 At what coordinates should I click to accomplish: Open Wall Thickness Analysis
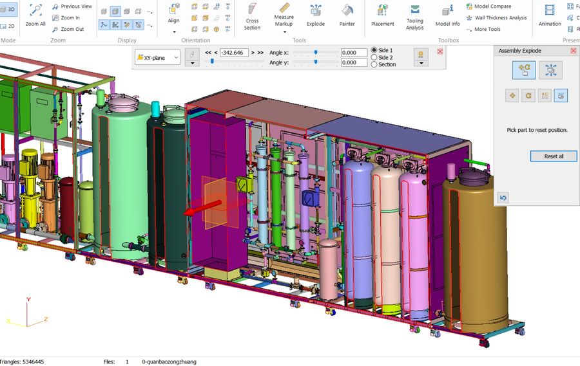pyautogui.click(x=496, y=18)
